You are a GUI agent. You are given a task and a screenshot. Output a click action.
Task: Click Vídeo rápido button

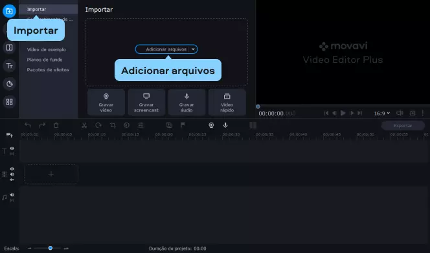227,102
